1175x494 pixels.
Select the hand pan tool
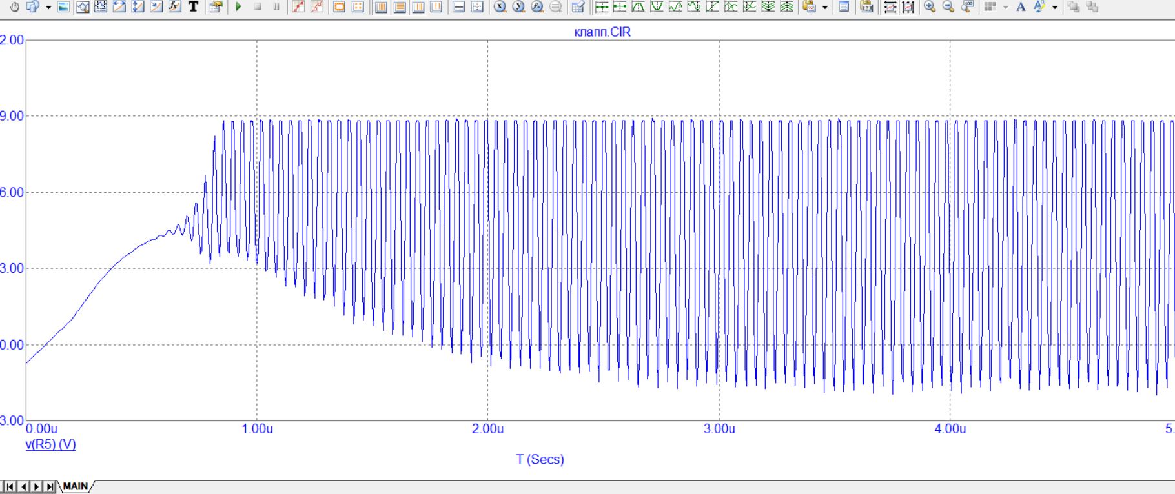click(14, 7)
